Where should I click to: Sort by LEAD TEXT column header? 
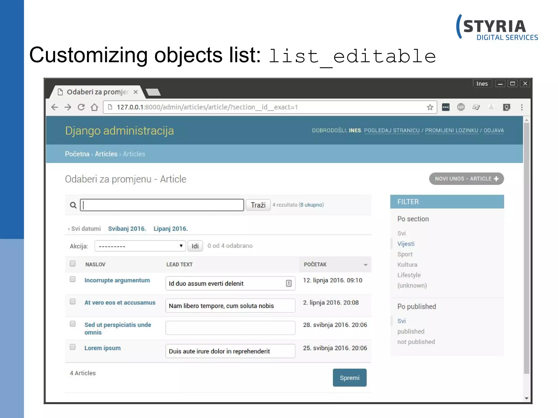pyautogui.click(x=179, y=265)
